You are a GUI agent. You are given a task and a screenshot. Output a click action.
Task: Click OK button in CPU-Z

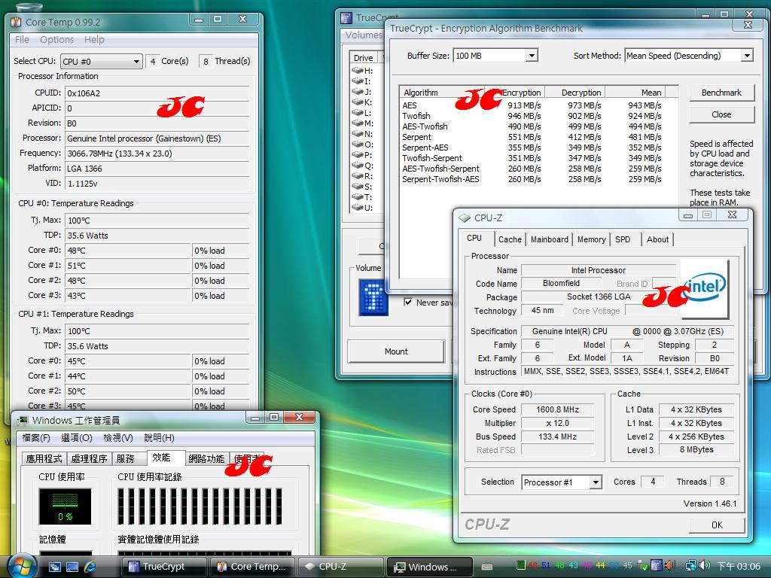[x=717, y=525]
